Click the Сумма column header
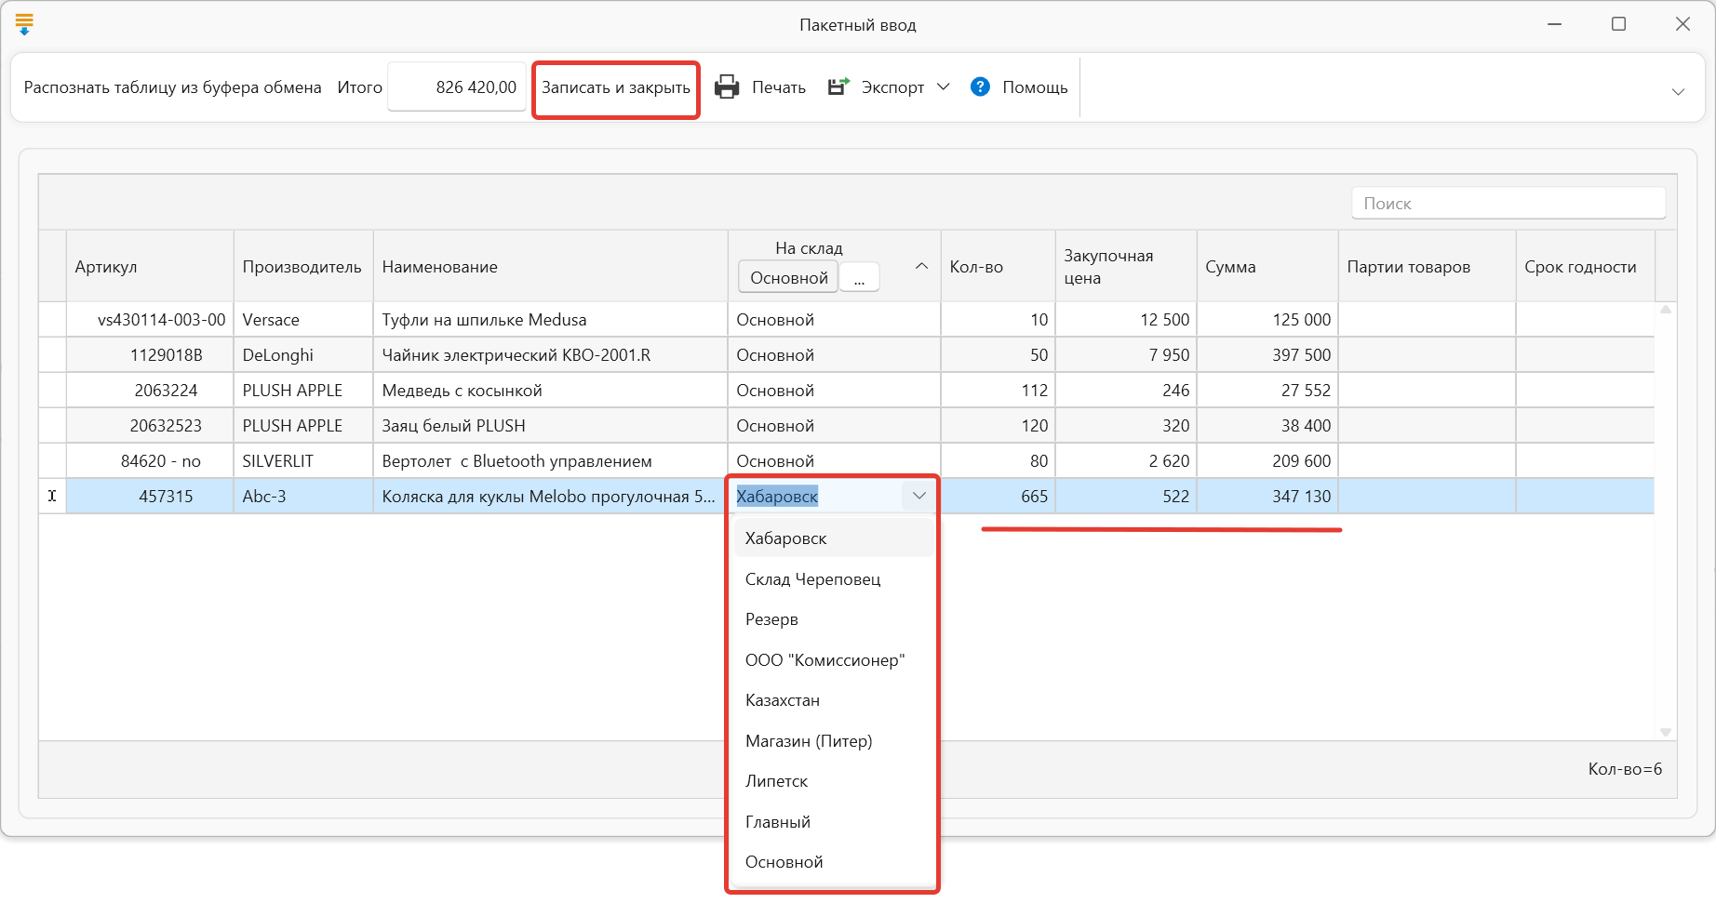This screenshot has height=903, width=1716. [x=1267, y=266]
